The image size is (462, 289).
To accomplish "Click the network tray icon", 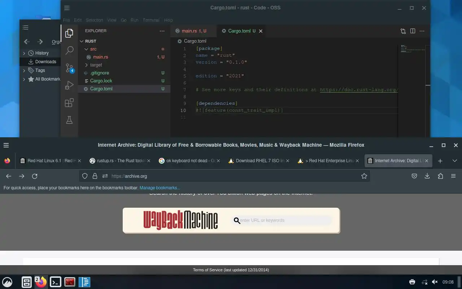I will coord(424,282).
